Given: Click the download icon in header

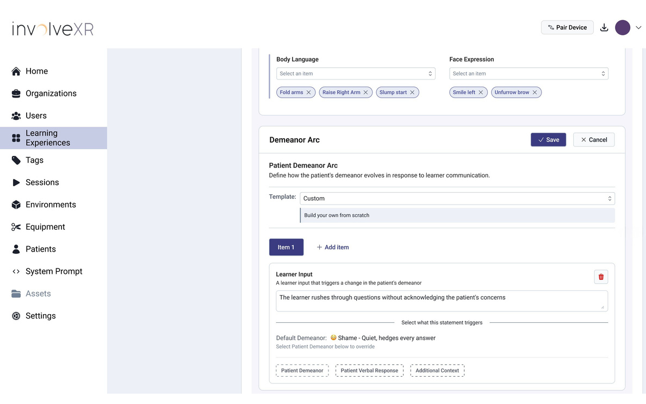Looking at the screenshot, I should pos(604,28).
